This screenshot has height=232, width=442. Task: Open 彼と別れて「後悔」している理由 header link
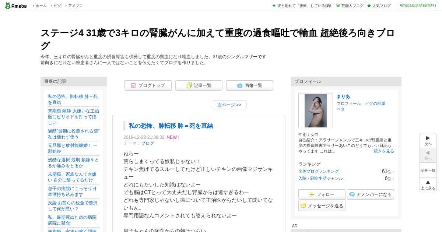305,6
